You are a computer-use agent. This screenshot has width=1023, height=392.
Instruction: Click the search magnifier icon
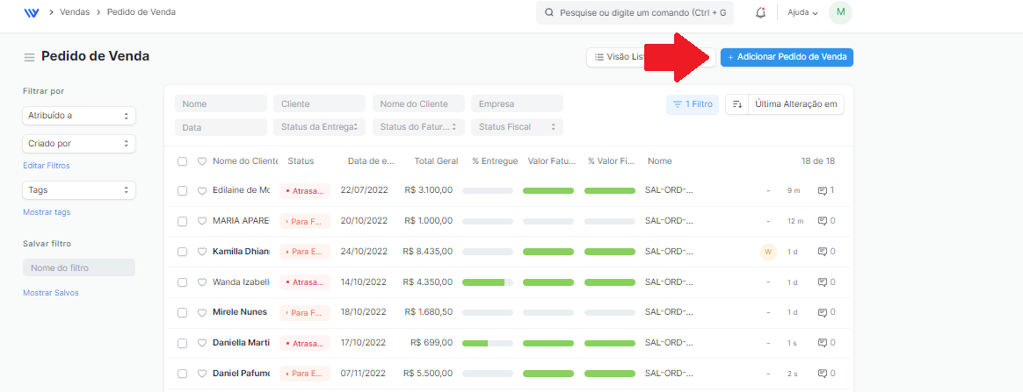549,12
